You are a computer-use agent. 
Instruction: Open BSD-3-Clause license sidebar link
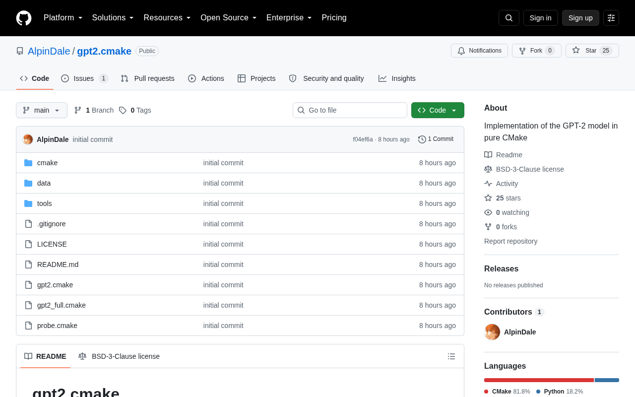point(524,169)
